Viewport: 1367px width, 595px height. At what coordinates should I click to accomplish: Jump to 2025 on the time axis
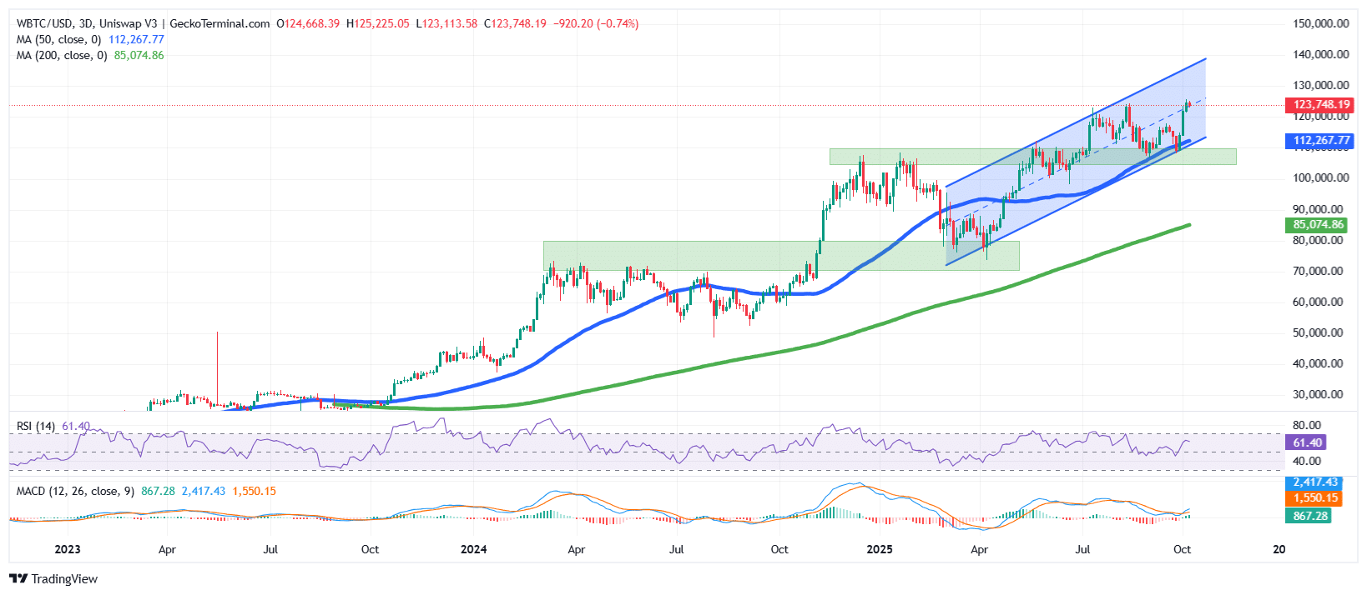(x=879, y=550)
